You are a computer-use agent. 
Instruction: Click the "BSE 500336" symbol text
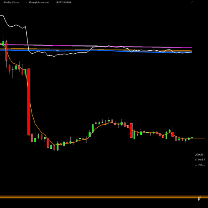(64, 2)
